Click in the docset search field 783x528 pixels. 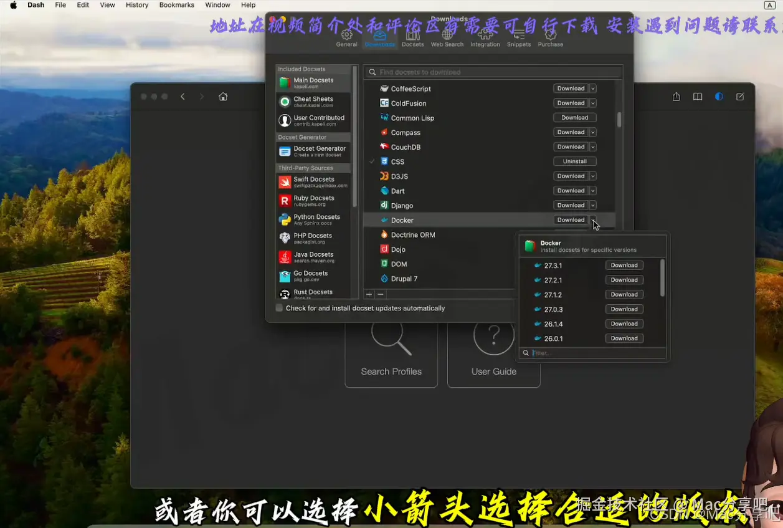(492, 72)
